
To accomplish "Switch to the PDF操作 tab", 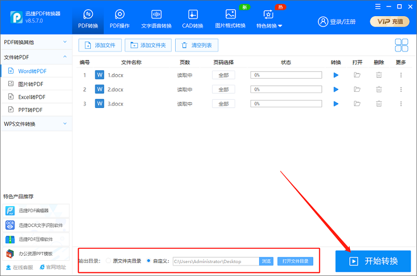I will pos(120,19).
